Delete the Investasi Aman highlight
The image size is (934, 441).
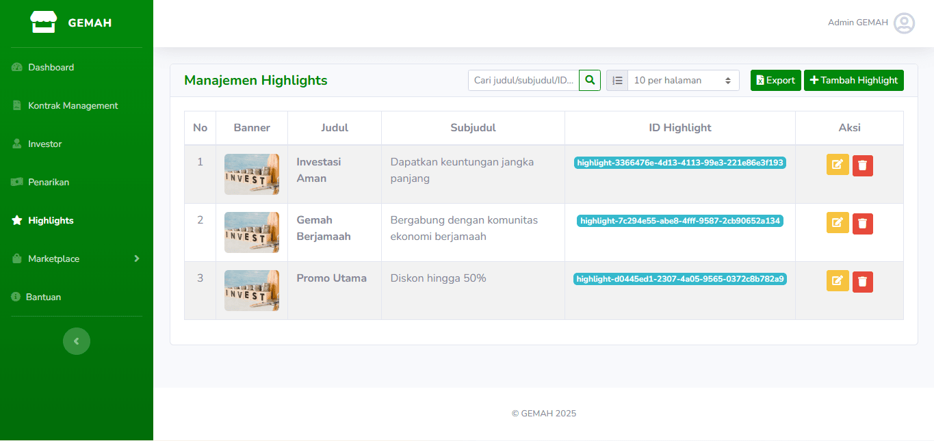pos(862,165)
